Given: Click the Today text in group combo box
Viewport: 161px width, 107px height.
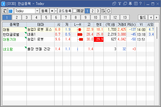Looking at the screenshot, I should [19, 11].
